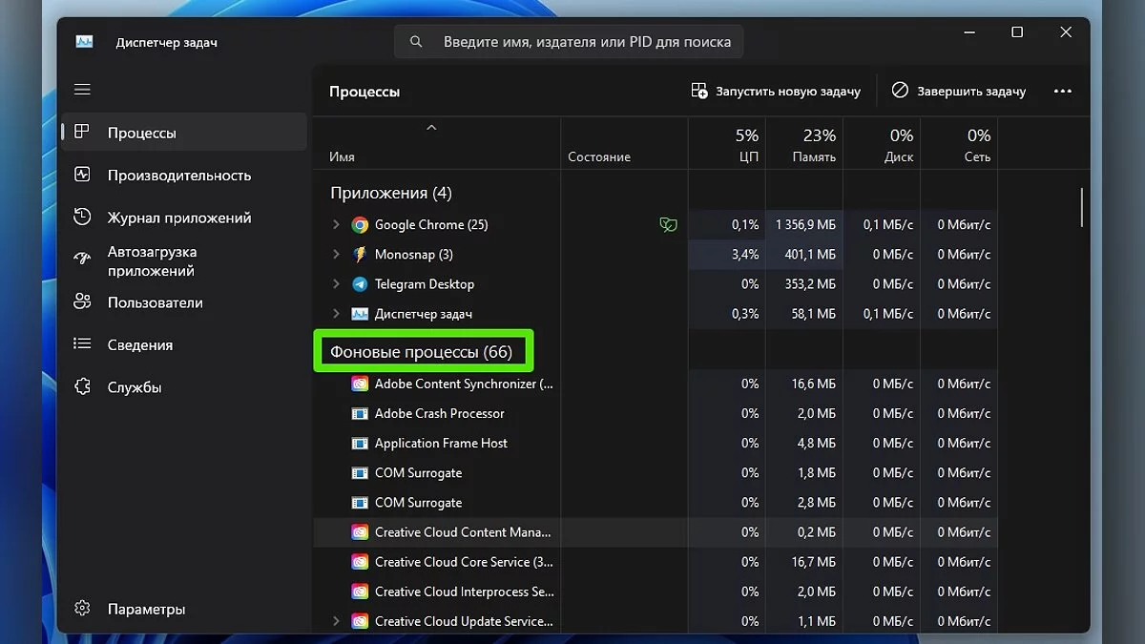Click the vertical scrollbar of process list
The image size is (1145, 644).
tap(1082, 208)
